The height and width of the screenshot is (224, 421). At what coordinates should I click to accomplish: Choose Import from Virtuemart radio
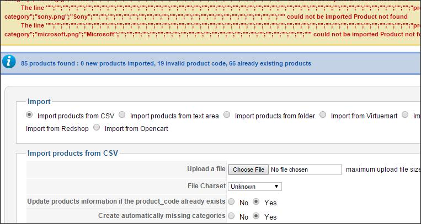tap(323, 115)
